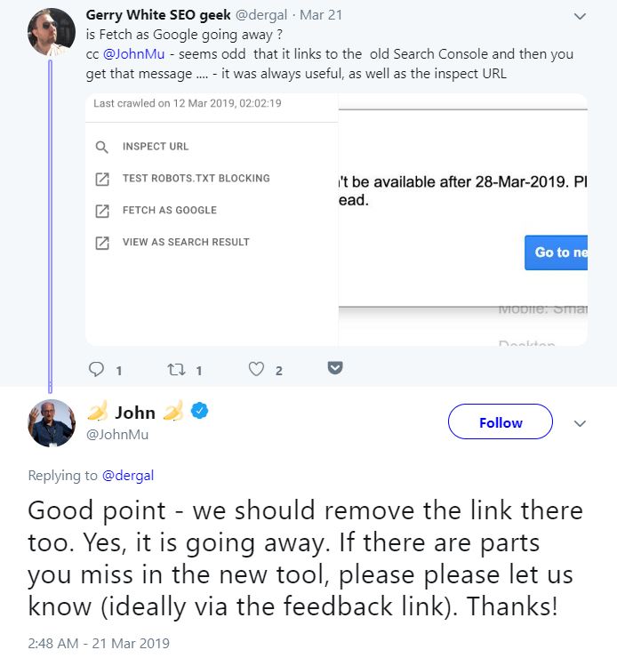Open the @dergal link in Replying to
617x658 pixels.
[x=127, y=476]
